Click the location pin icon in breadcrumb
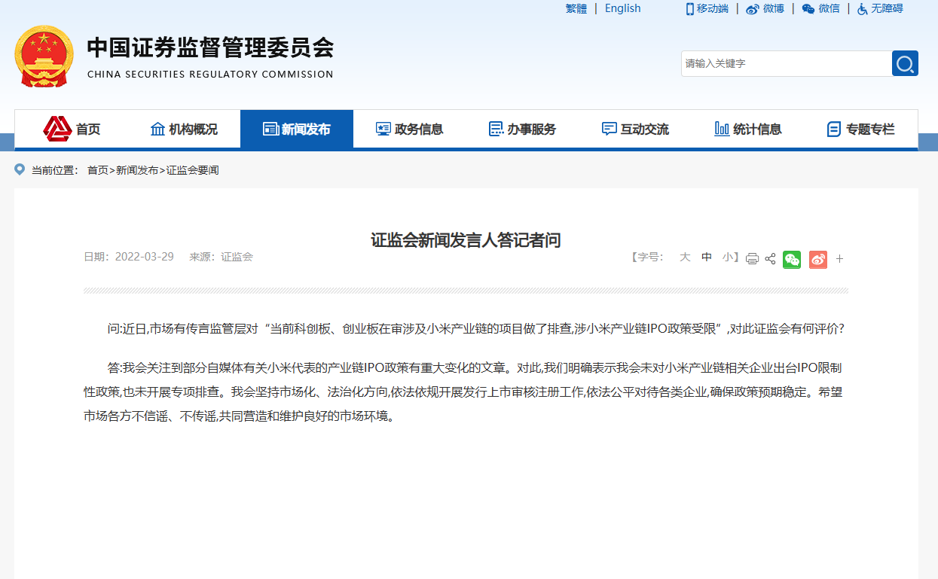 20,169
